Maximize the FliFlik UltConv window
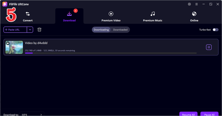222x116 pixels. point(211,4)
